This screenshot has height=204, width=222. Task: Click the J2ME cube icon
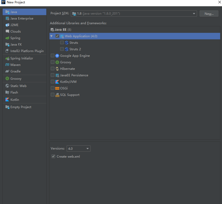(7, 25)
